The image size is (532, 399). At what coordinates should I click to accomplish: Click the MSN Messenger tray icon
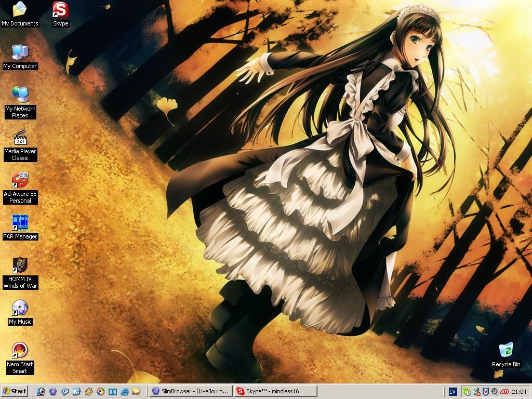(x=477, y=392)
